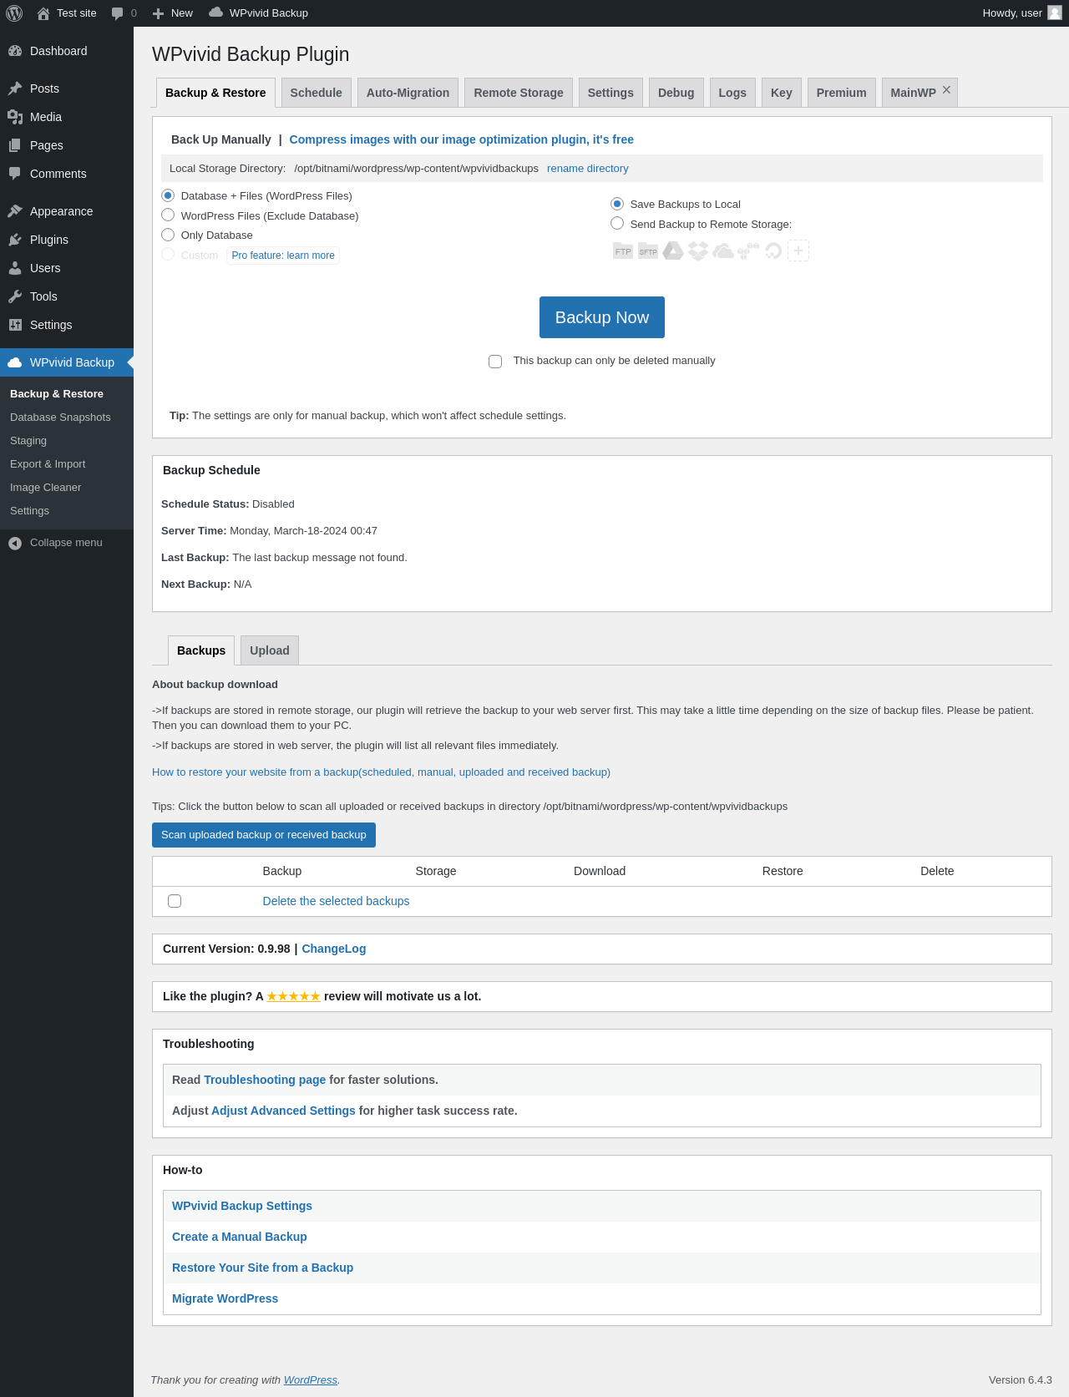
Task: Select the FTP remote storage icon
Action: [x=623, y=251]
